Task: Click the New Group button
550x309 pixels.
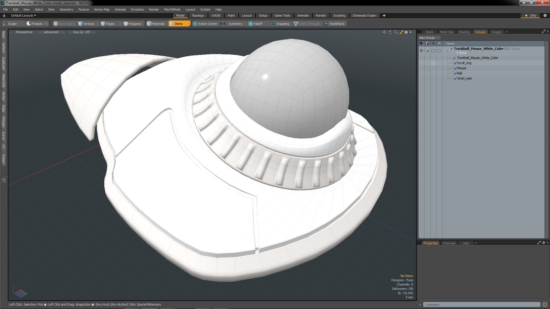Action: (427, 38)
